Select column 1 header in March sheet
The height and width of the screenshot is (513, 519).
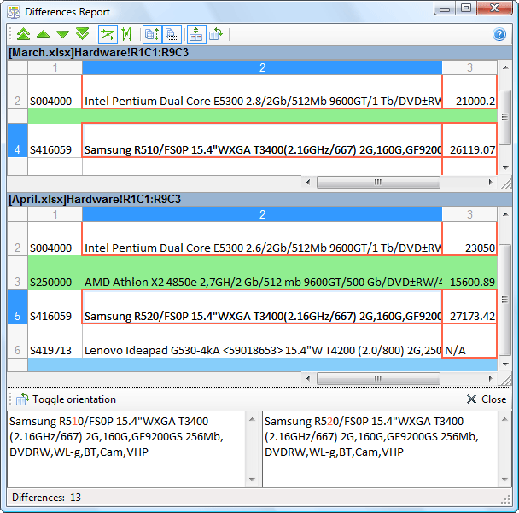(55, 67)
